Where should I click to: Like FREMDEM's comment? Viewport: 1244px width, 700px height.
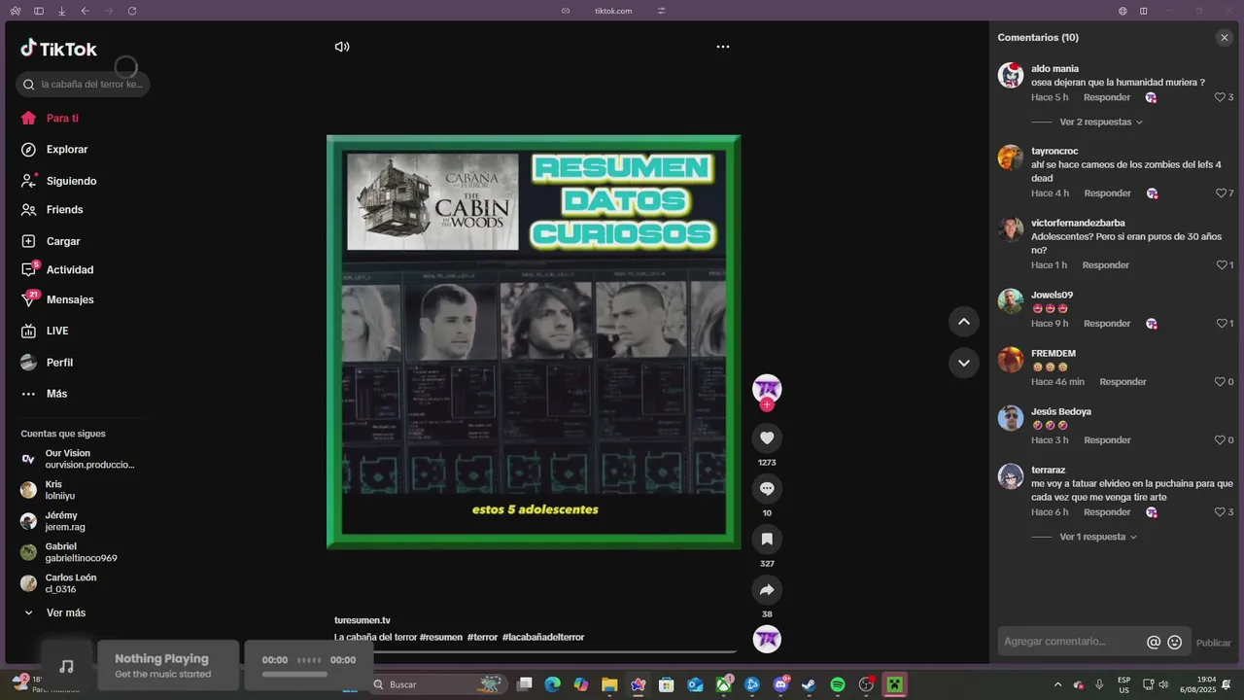1220,382
